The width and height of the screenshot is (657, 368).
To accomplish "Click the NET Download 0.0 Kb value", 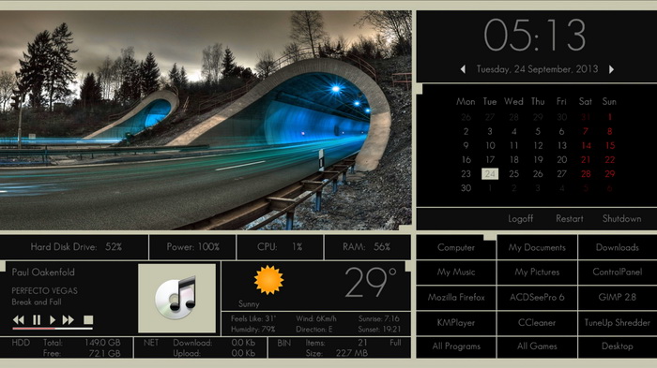I will (243, 343).
